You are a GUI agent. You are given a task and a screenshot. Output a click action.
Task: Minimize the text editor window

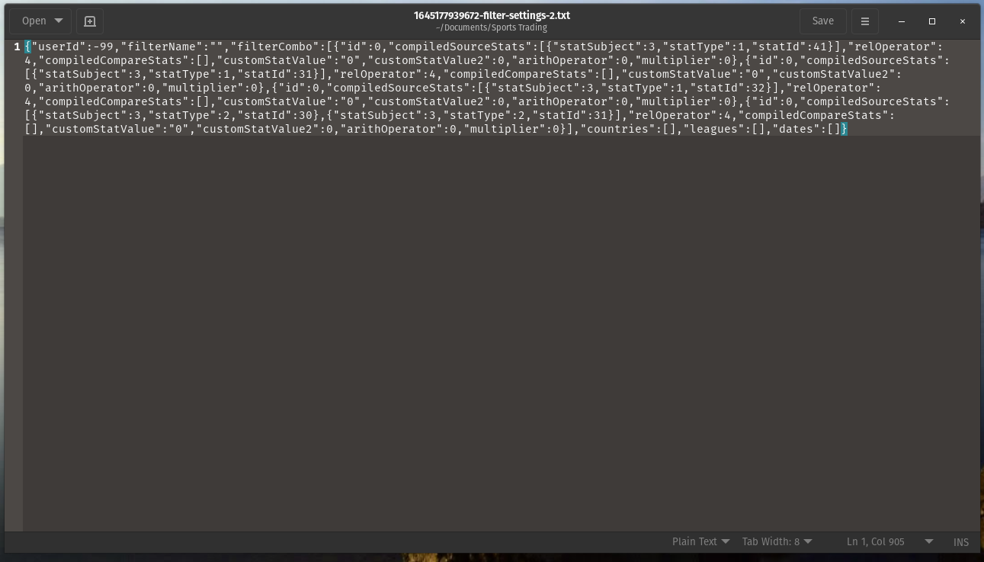[901, 21]
